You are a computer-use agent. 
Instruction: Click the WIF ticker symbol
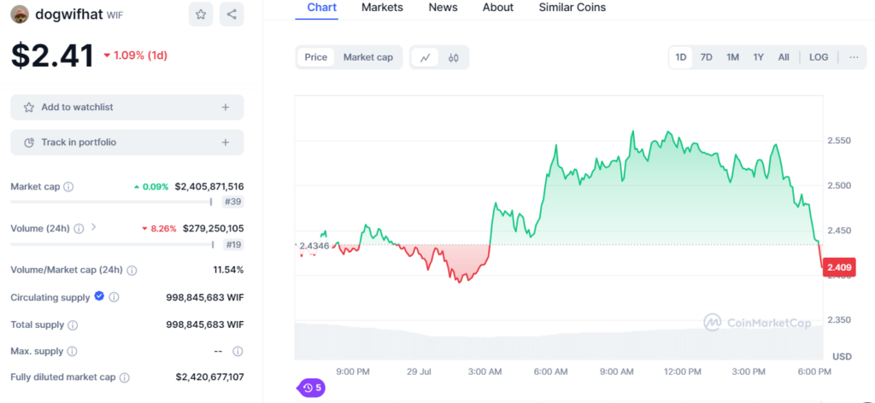coord(115,15)
